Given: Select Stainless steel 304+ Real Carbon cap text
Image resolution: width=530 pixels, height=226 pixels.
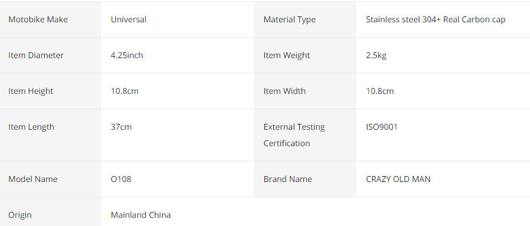Looking at the screenshot, I should coord(436,19).
